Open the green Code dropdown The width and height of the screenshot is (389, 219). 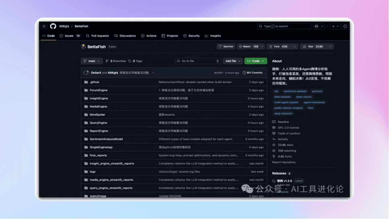256,61
